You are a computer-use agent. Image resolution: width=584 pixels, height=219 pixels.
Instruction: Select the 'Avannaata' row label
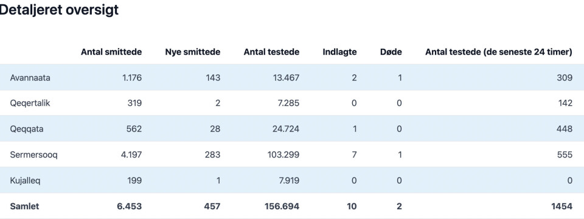coord(30,78)
